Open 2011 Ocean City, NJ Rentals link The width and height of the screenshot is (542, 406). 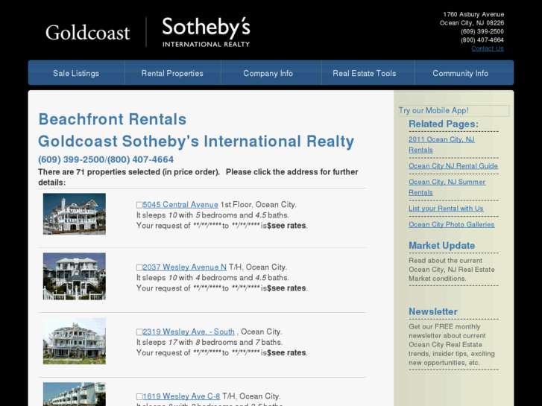point(441,145)
